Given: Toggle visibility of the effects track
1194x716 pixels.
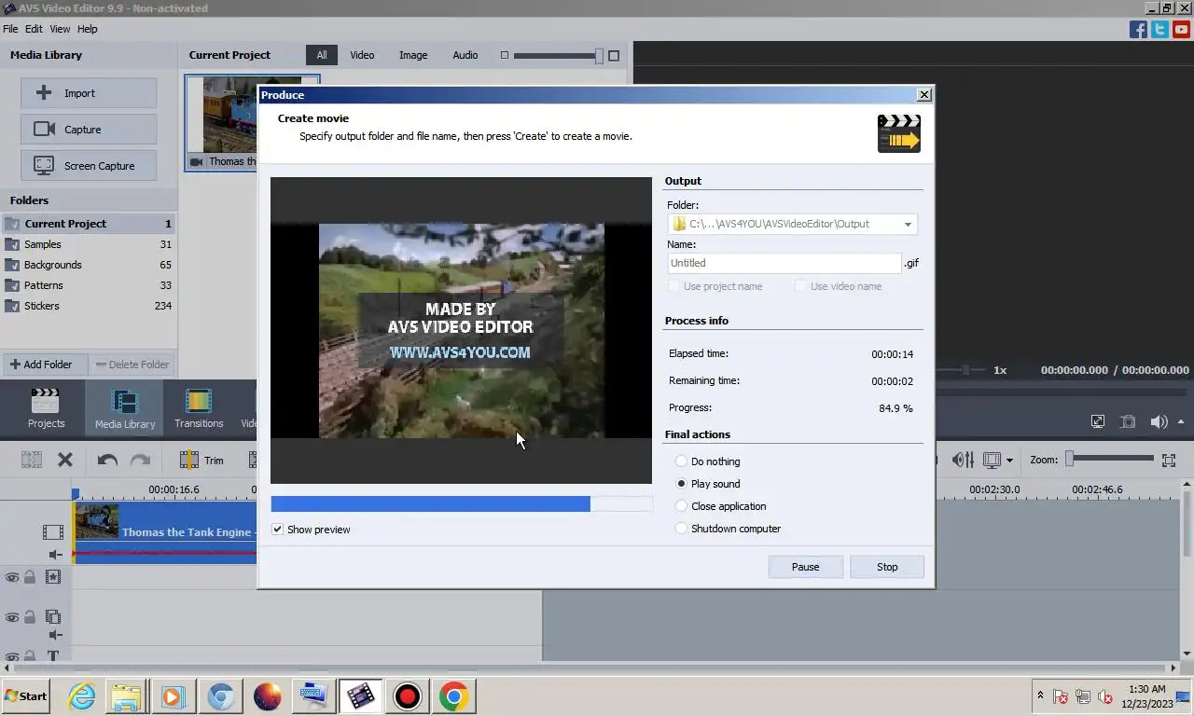Looking at the screenshot, I should (x=12, y=577).
